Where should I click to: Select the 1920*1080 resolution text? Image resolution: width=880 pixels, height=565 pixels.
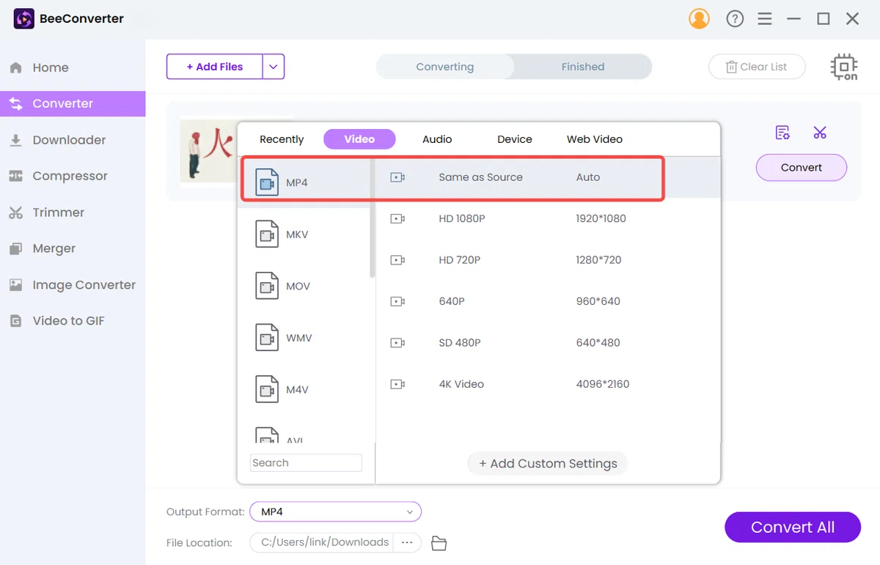(601, 218)
